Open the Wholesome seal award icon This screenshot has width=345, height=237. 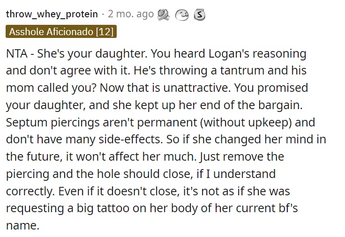click(x=181, y=15)
